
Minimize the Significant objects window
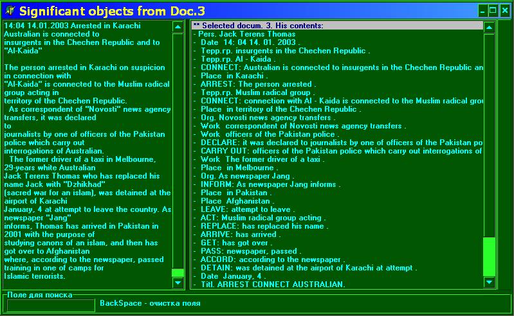click(482, 11)
